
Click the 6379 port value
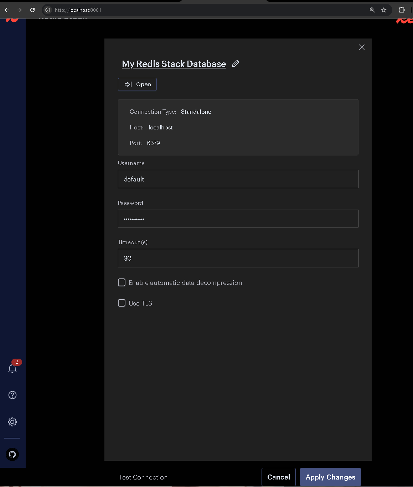pyautogui.click(x=153, y=143)
